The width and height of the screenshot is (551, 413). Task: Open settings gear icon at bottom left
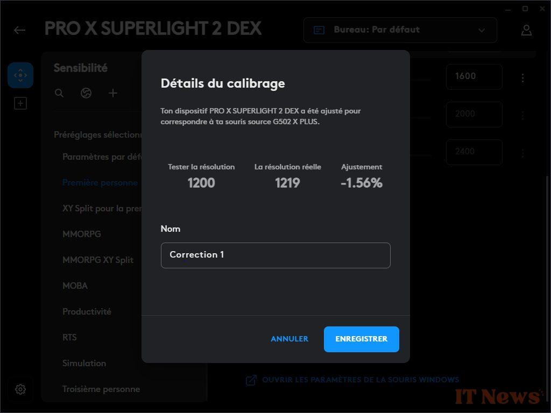coord(20,389)
